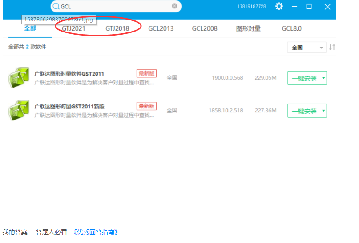Switch to the 全部 tab
The image size is (359, 243).
(30, 28)
